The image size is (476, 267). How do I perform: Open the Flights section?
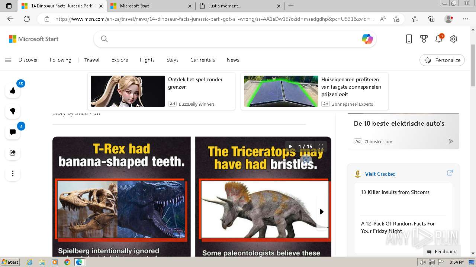click(x=147, y=60)
